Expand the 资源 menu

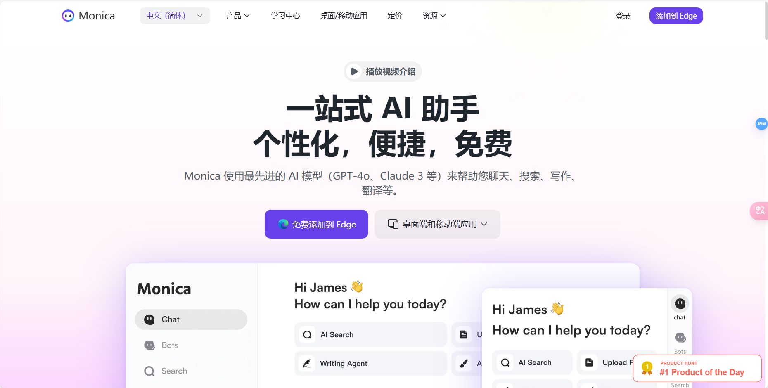click(434, 16)
